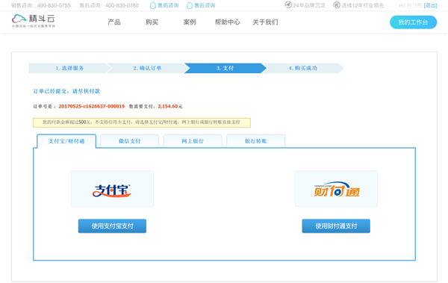448x283 pixels.
Task: Click the 售后咨询 QQ icon
Action: [x=190, y=5]
